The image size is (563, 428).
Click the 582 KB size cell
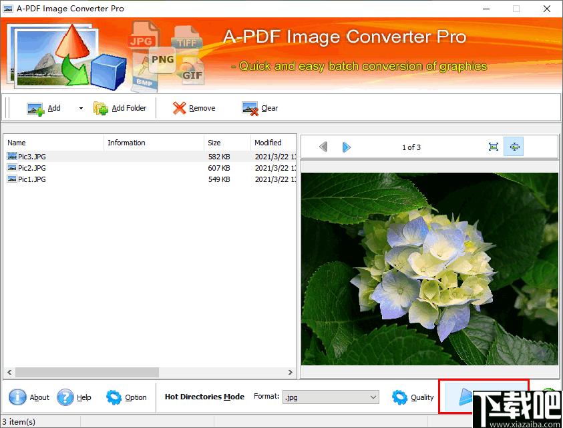[219, 157]
